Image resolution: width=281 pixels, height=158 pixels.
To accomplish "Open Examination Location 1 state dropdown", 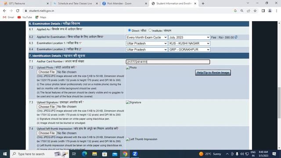I will 147,43.
